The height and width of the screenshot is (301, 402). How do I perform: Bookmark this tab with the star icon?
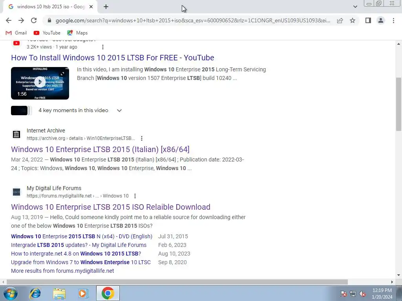tap(353, 20)
